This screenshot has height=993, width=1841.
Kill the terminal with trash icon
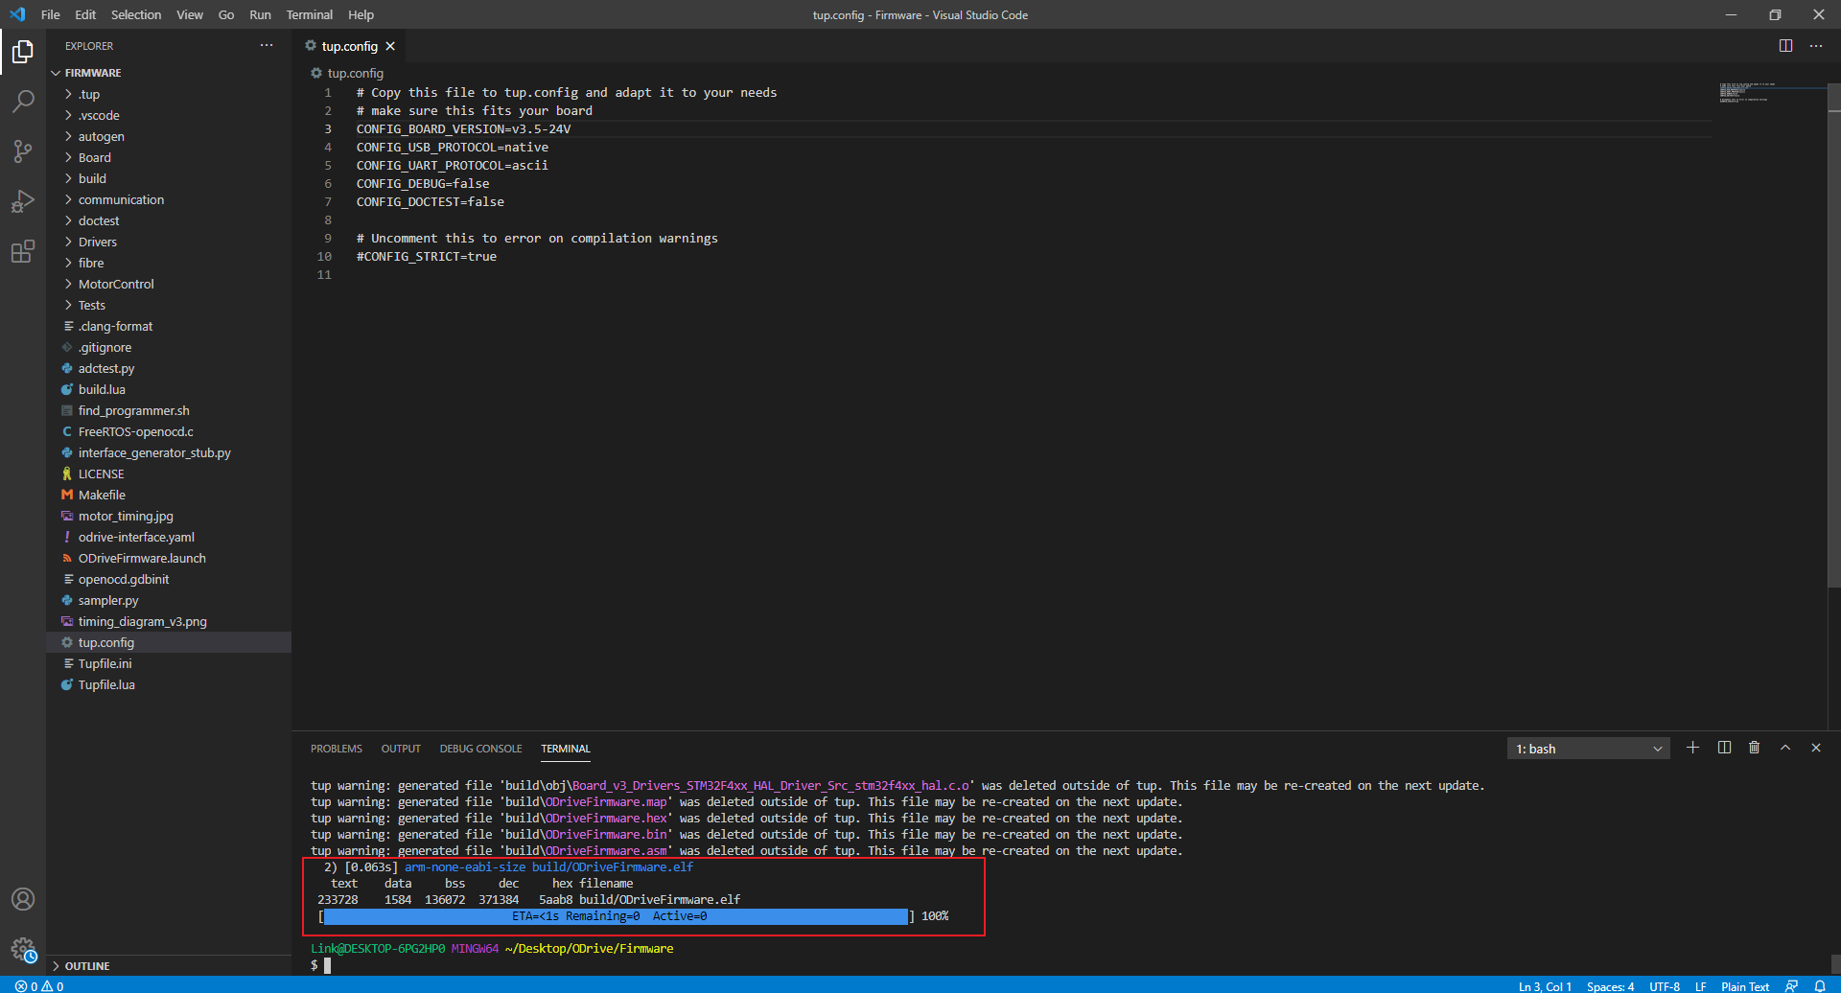(1754, 748)
